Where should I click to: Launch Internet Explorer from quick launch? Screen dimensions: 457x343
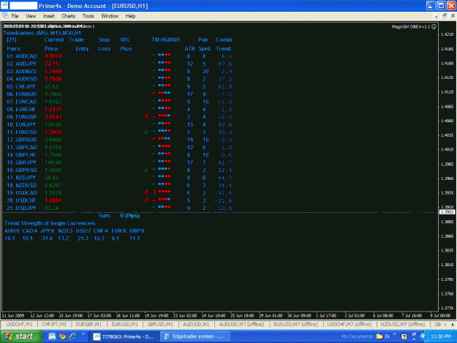pyautogui.click(x=73, y=336)
